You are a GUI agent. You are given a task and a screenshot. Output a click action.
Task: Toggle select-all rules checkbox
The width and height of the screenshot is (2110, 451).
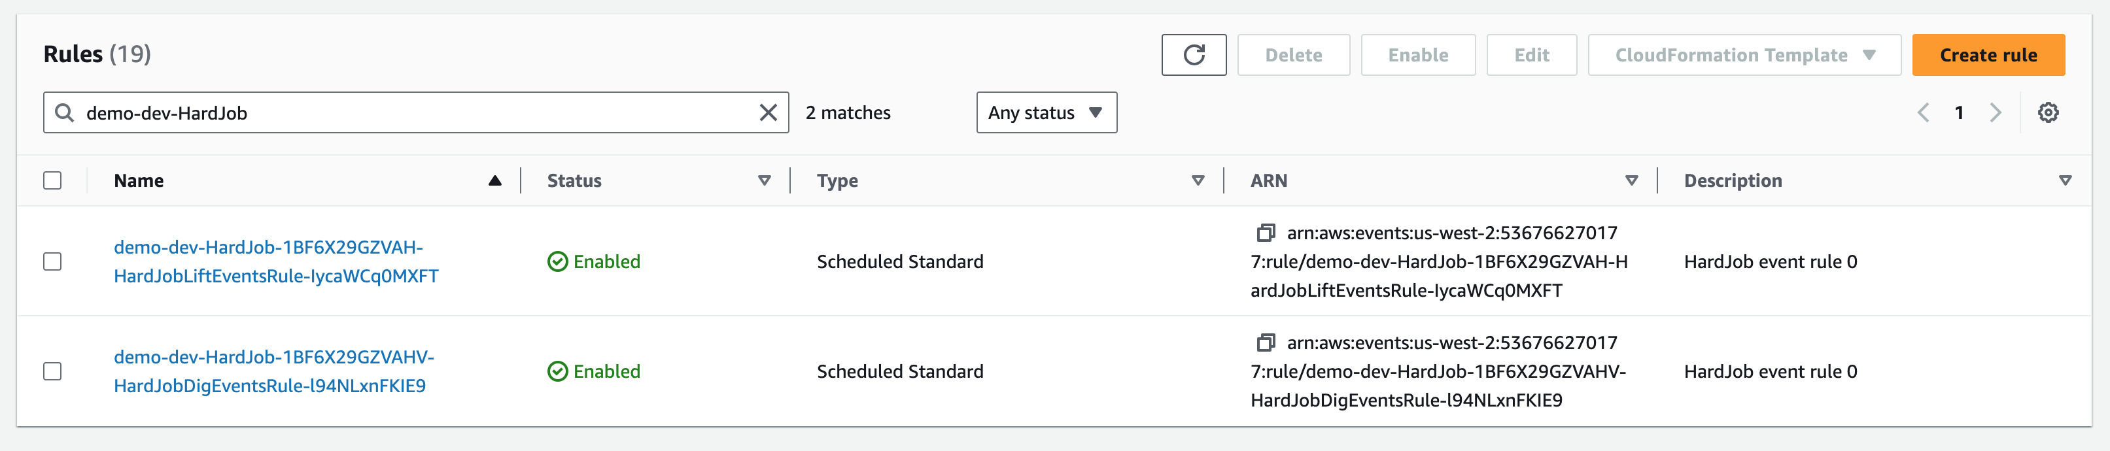tap(52, 180)
